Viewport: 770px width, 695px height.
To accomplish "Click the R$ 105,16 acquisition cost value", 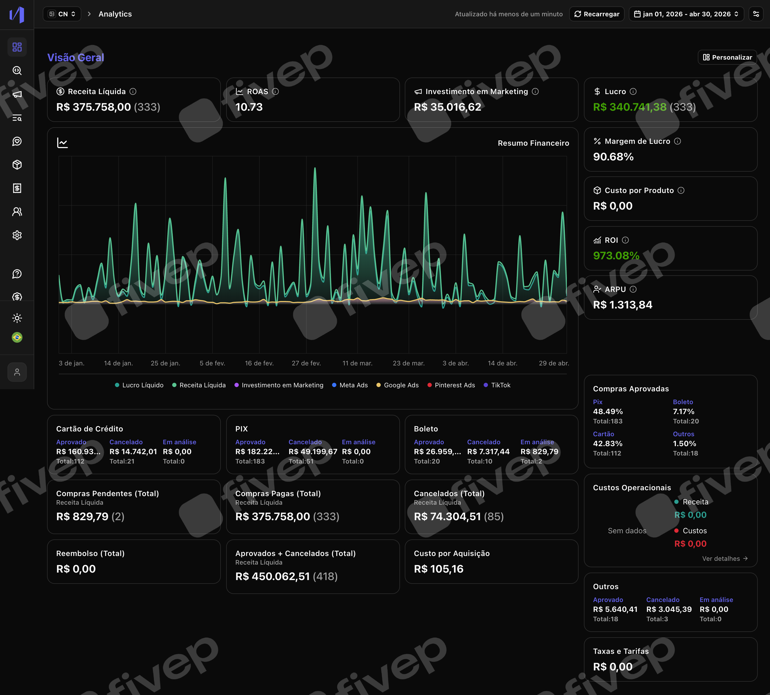I will (438, 569).
